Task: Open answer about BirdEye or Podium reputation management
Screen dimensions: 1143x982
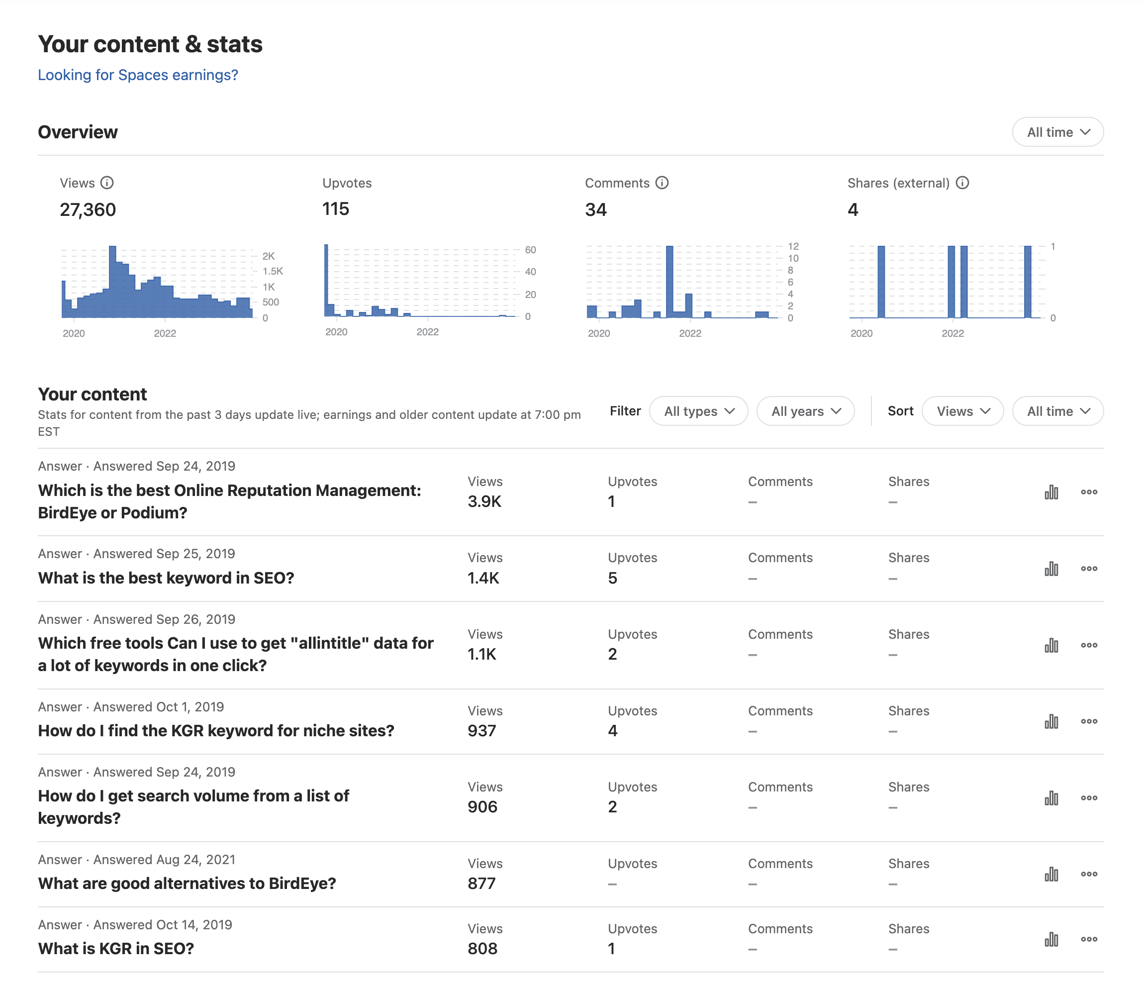Action: [x=229, y=501]
